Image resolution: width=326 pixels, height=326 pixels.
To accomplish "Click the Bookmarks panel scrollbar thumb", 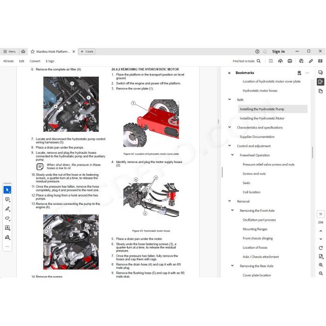I will tap(312, 152).
